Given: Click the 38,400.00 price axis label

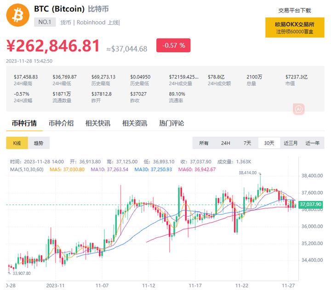Looking at the screenshot, I should [312, 176].
